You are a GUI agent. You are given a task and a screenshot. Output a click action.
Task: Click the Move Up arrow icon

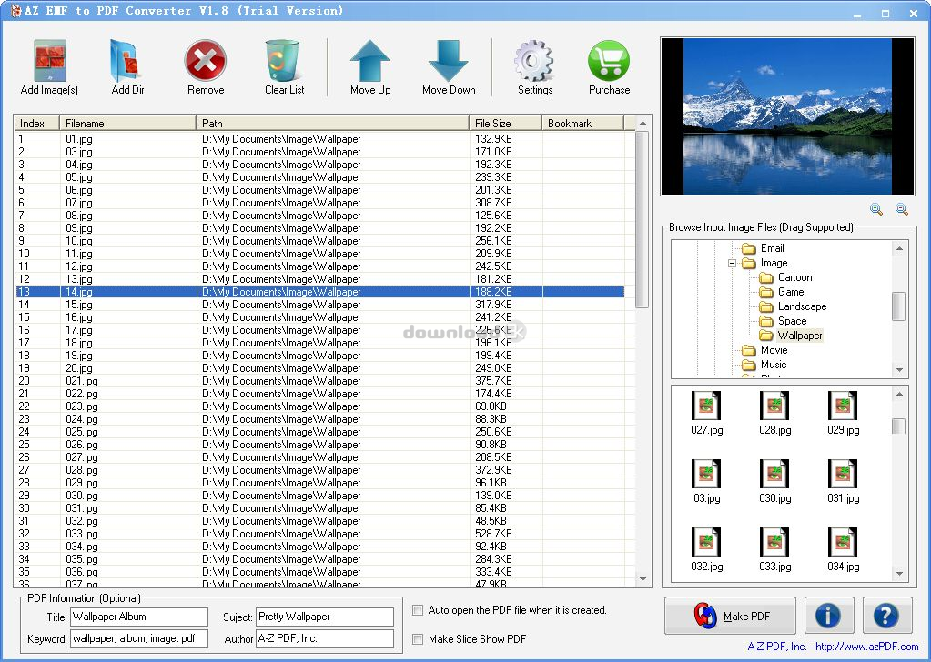click(x=369, y=61)
